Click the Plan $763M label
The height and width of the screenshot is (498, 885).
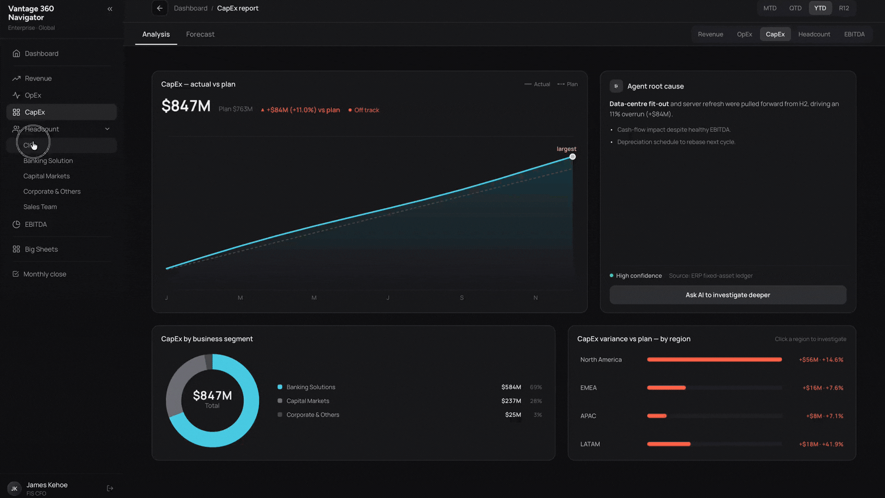(236, 109)
